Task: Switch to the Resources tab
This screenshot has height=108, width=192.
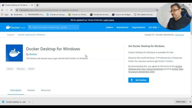Action: (x=46, y=90)
